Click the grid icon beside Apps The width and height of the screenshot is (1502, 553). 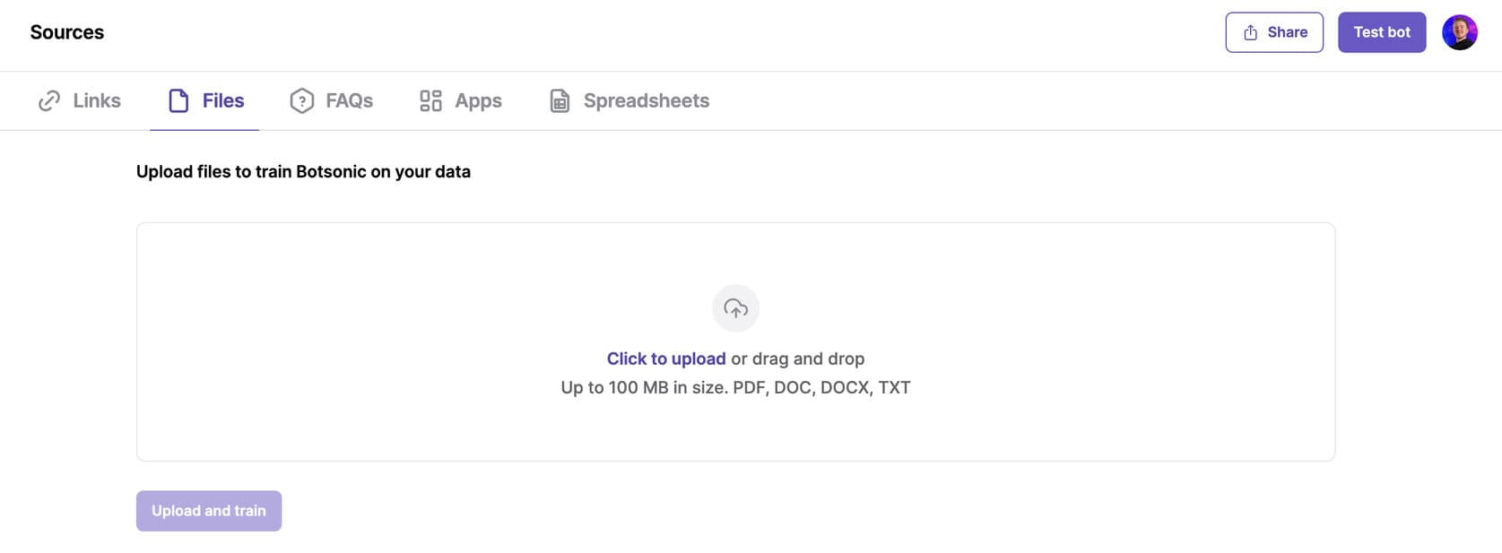click(x=430, y=101)
